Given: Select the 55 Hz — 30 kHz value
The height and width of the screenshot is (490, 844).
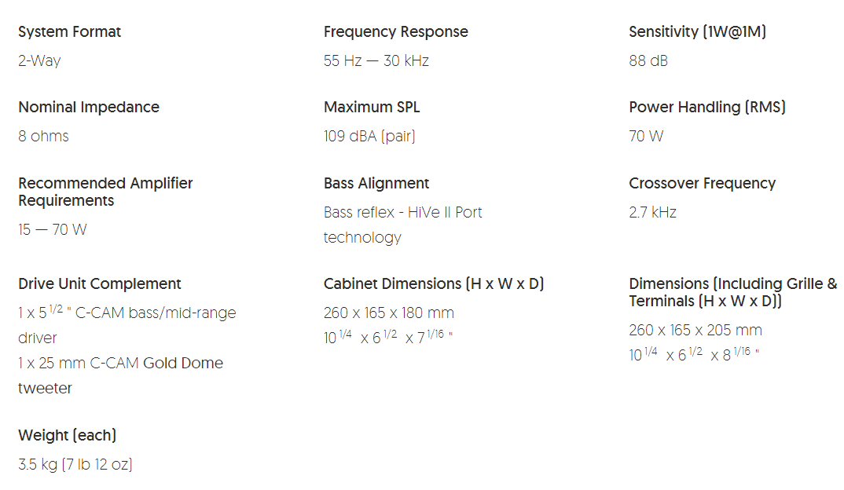Looking at the screenshot, I should point(376,60).
